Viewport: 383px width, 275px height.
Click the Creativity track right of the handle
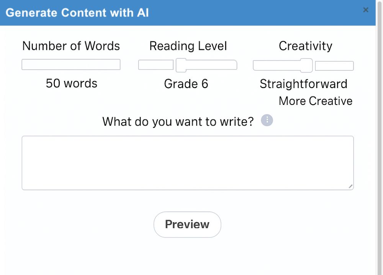(x=333, y=65)
